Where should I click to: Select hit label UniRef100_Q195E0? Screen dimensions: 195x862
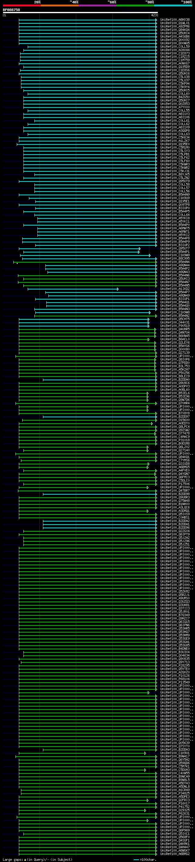pyautogui.click(x=175, y=144)
